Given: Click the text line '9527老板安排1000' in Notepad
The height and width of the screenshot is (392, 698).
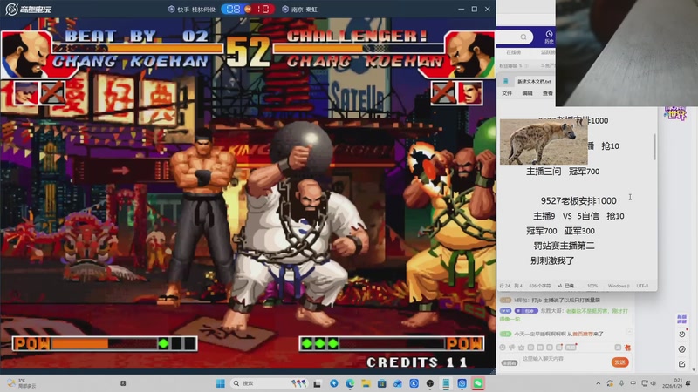Looking at the screenshot, I should 578,201.
